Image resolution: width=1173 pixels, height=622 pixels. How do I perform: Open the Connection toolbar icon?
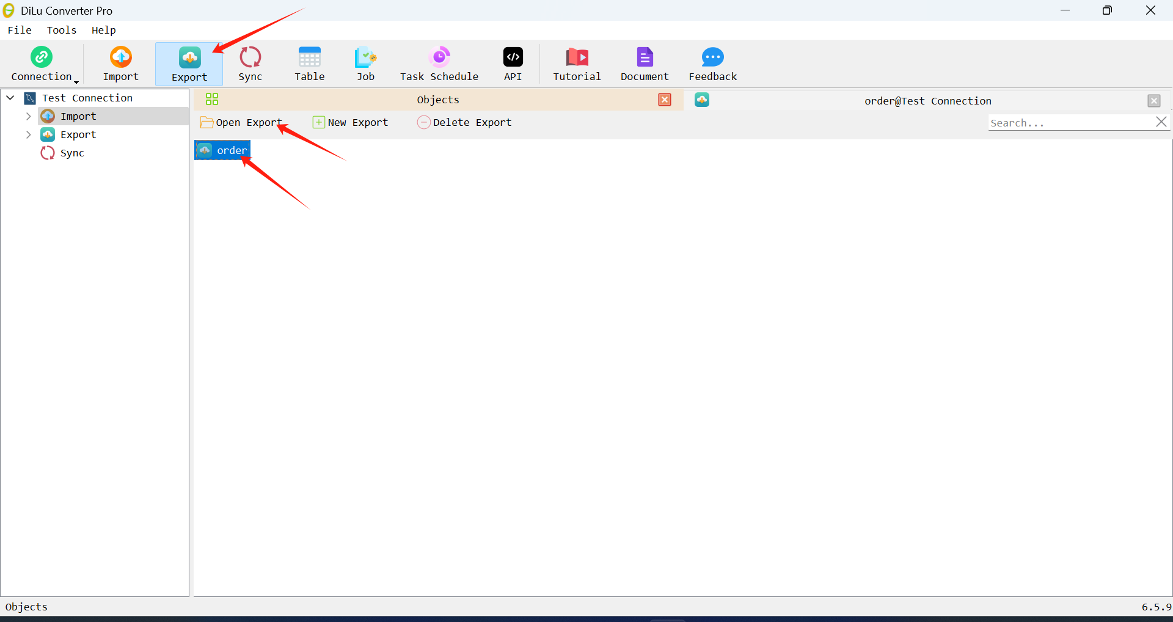tap(42, 64)
